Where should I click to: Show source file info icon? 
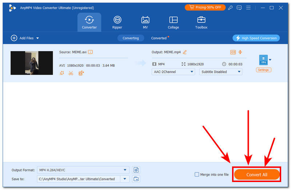click(90, 52)
